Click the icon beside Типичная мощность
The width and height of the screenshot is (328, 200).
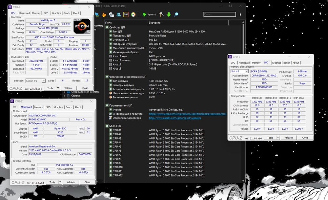[111, 98]
